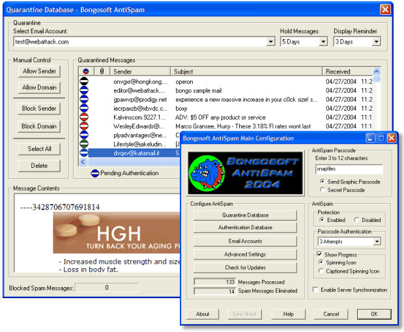Close the Quarantine Database window
Viewport: 404px width, 332px height.
(x=385, y=10)
